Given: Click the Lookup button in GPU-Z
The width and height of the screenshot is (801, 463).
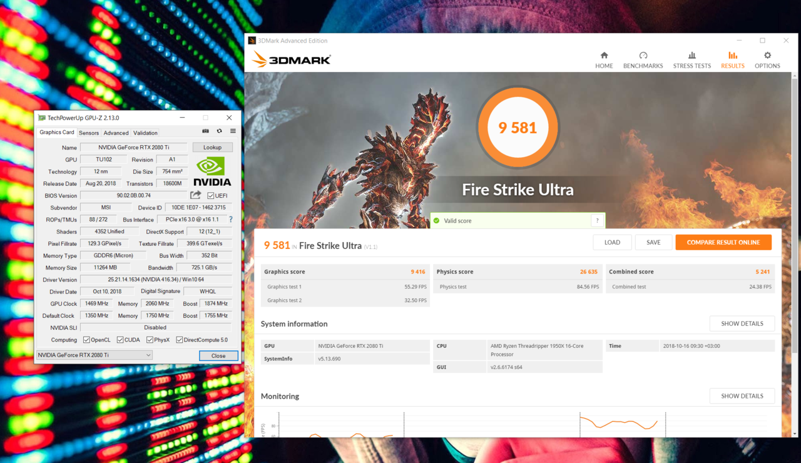Looking at the screenshot, I should [212, 148].
